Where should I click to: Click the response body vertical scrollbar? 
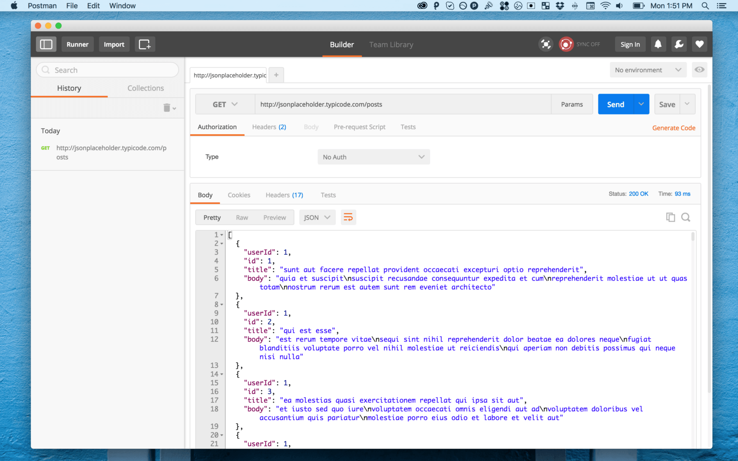tap(693, 237)
